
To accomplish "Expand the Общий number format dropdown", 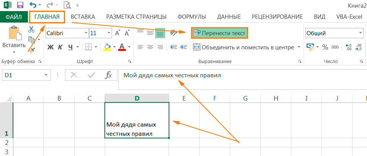I will point(360,33).
